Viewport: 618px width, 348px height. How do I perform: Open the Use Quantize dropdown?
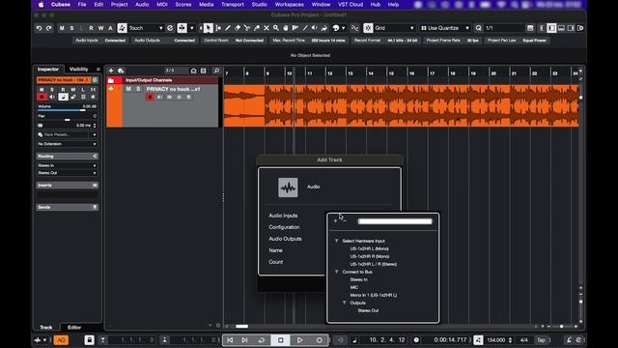(445, 28)
